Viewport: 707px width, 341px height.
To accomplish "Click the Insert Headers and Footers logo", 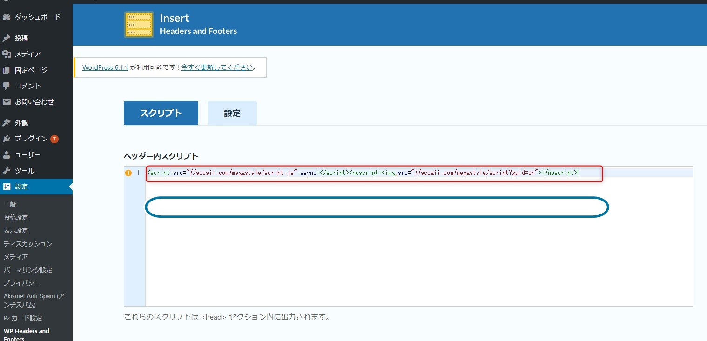I will (x=139, y=25).
